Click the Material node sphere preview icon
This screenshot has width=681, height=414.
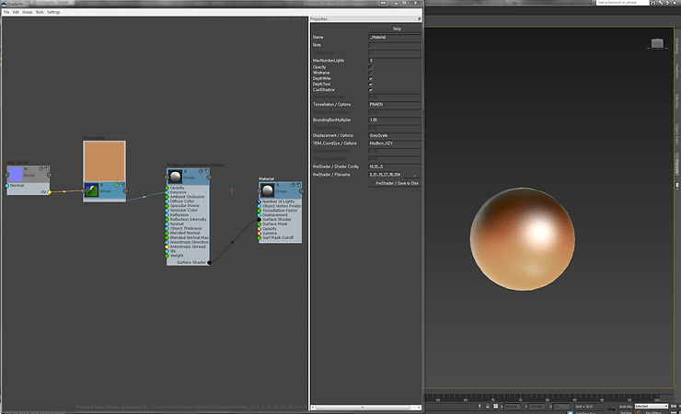tap(265, 189)
